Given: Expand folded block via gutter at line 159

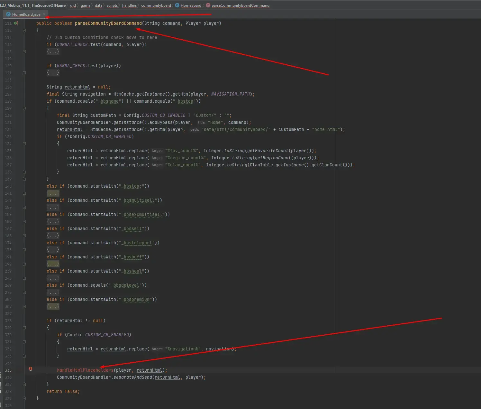Looking at the screenshot, I should pyautogui.click(x=24, y=221).
